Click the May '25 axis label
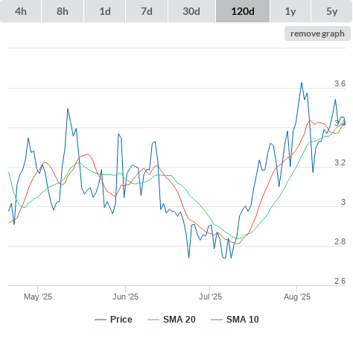This screenshot has height=339, width=353. tap(38, 297)
